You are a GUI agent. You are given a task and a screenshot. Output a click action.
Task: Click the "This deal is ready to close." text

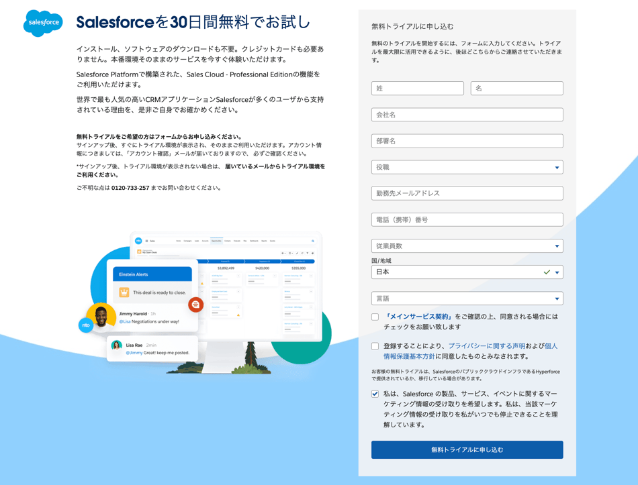pos(160,292)
